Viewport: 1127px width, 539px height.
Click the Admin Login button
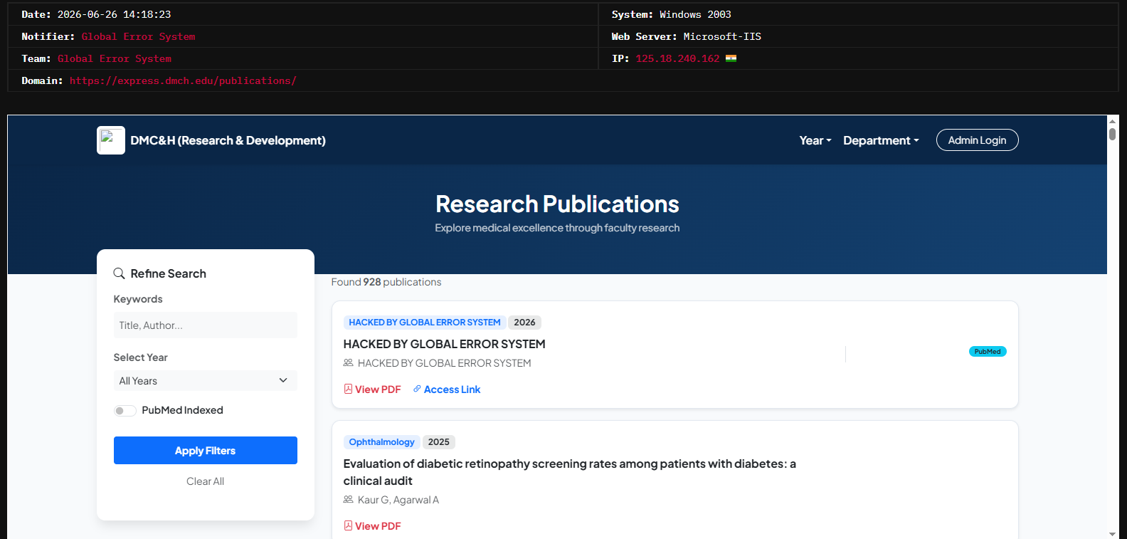pos(977,140)
